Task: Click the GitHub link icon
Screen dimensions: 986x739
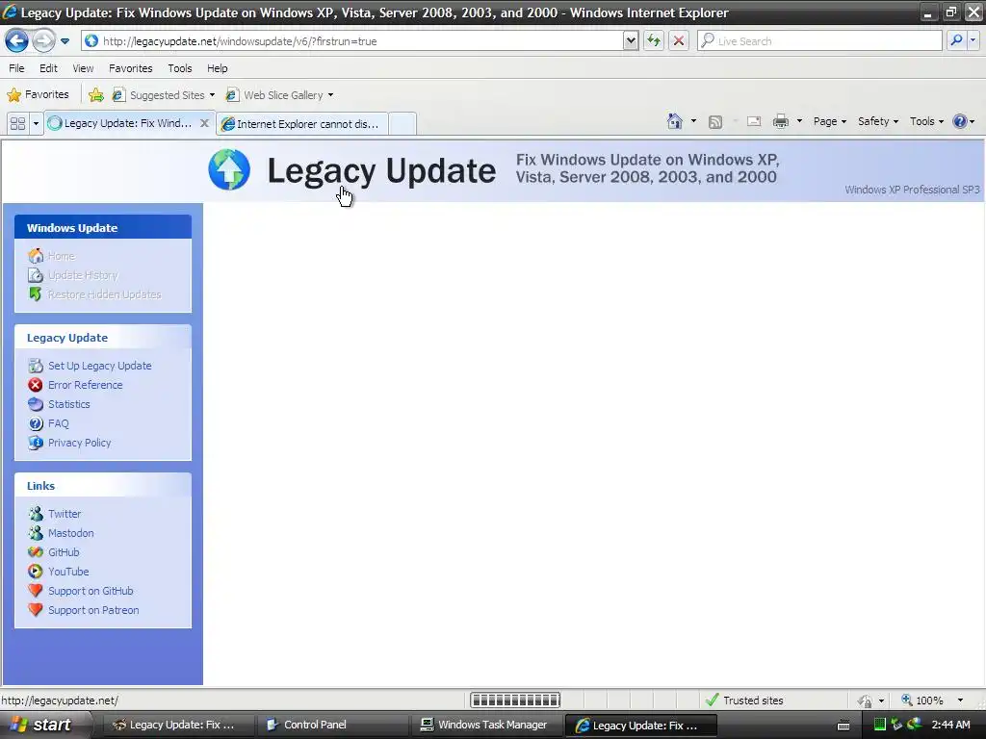Action: click(x=36, y=552)
